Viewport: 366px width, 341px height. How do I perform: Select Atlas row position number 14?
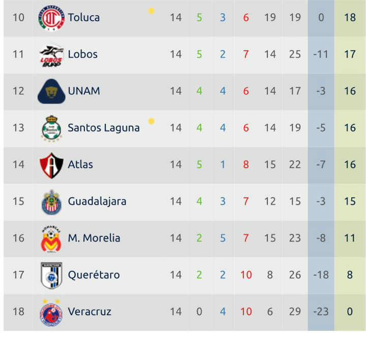pos(18,165)
